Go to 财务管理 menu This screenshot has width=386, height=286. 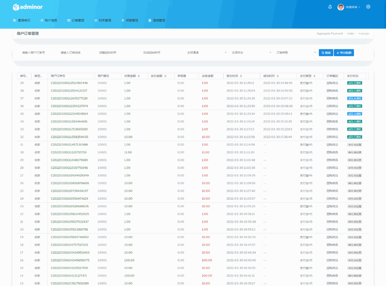[x=103, y=20]
